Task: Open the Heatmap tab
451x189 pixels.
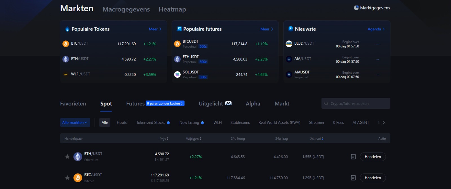Action: pos(172,9)
